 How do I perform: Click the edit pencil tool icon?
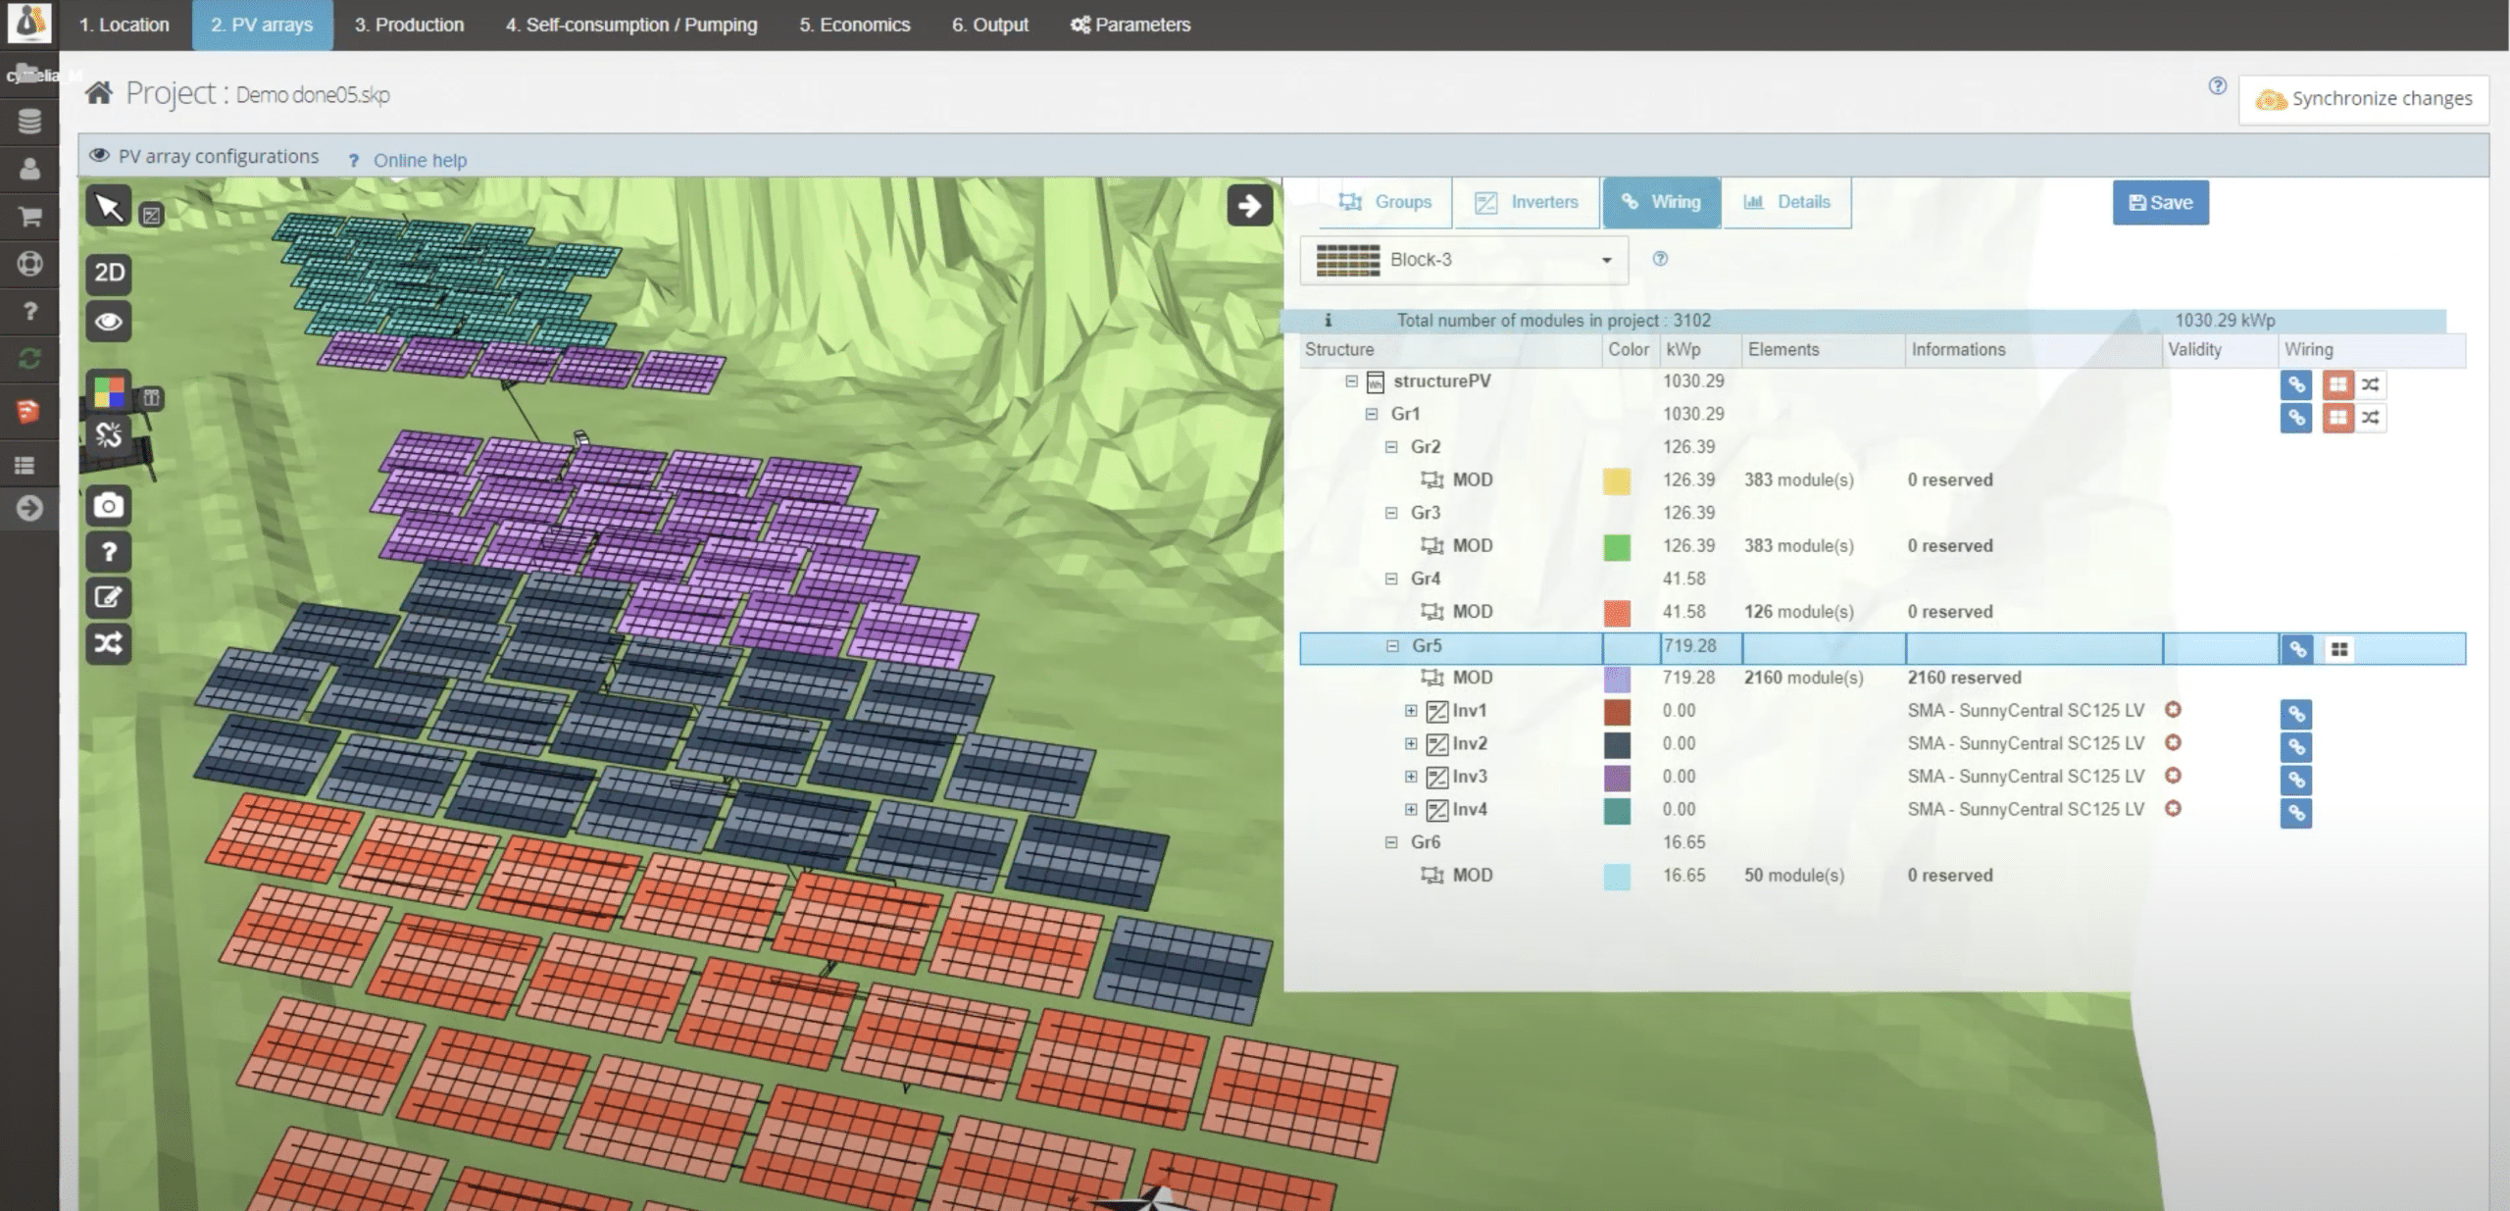click(108, 597)
